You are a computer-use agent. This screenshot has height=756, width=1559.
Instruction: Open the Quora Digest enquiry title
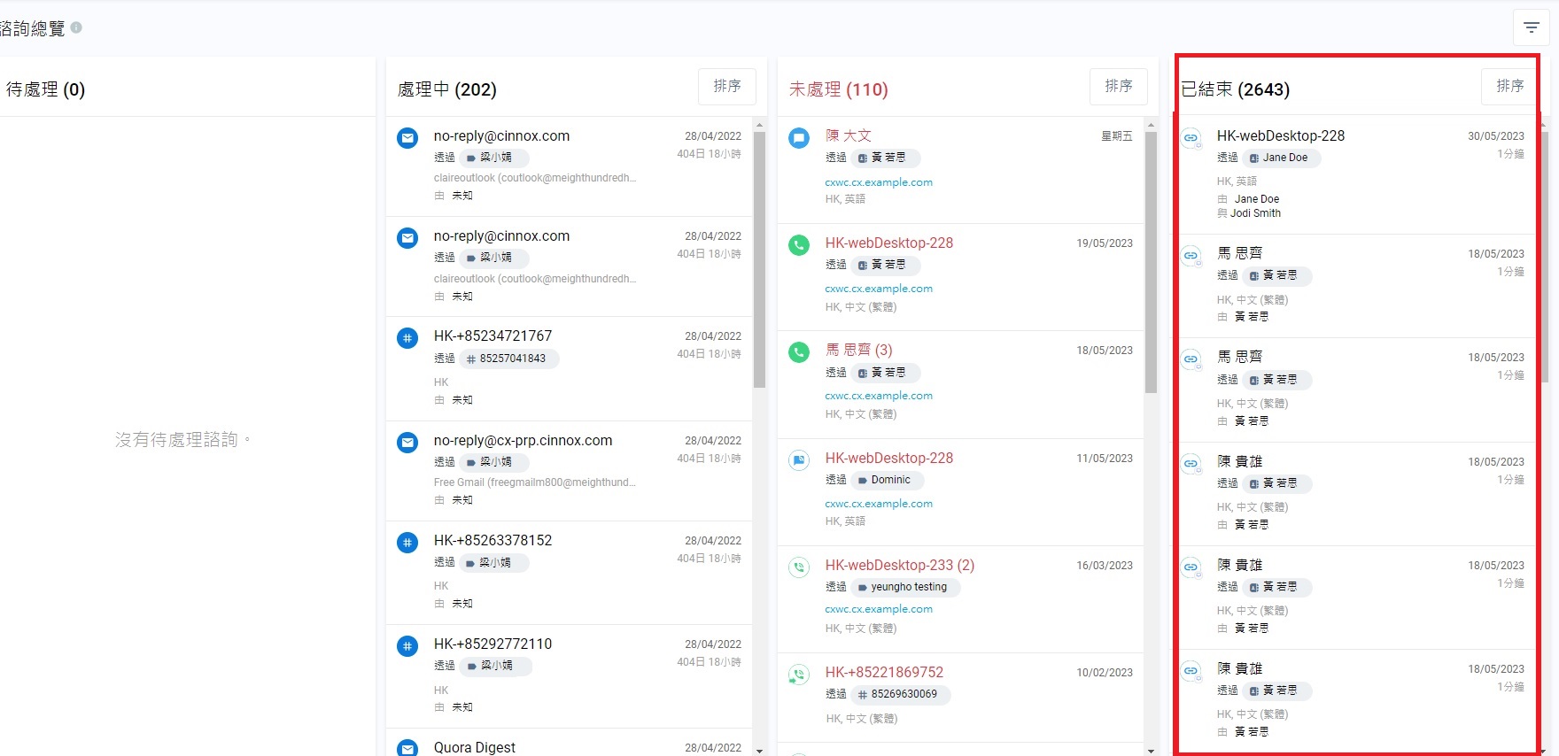[474, 748]
